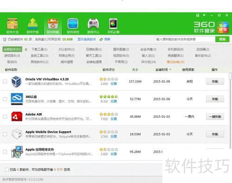Click the Apple 应用程序支持 installer icon
Viewport: 232px width, 183px height.
click(x=17, y=152)
